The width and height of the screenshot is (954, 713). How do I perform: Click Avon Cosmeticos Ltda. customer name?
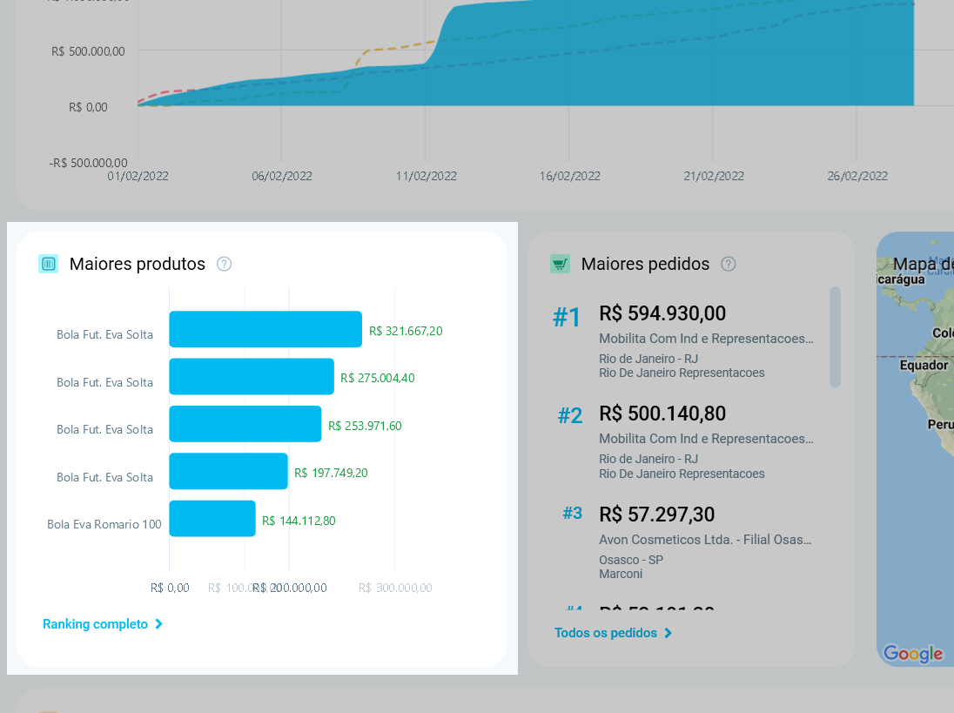(x=705, y=540)
